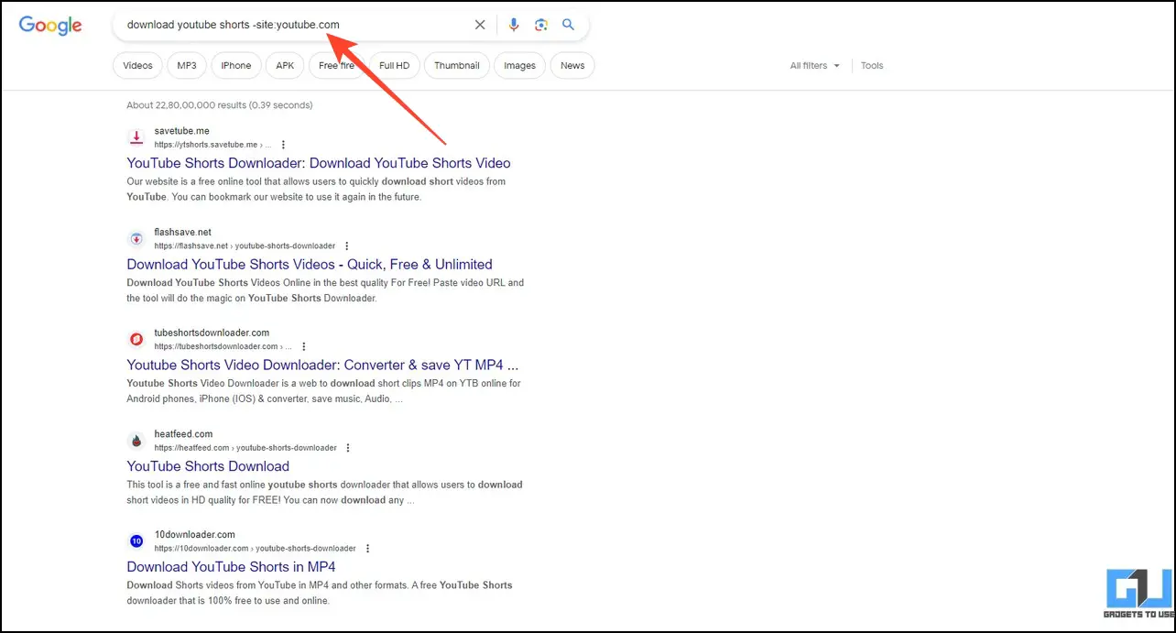Click the 10downloader.com site name
The image size is (1176, 633).
[x=194, y=534]
